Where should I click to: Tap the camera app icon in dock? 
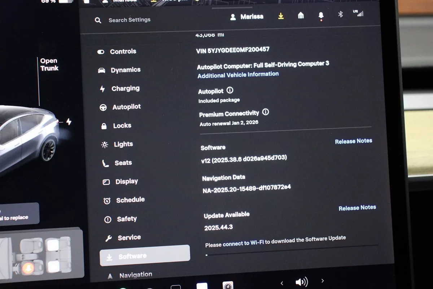pyautogui.click(x=228, y=285)
